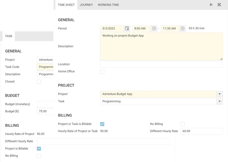This screenshot has width=228, height=162.
Task: Expand the Task dropdown arrow
Action: click(x=219, y=101)
